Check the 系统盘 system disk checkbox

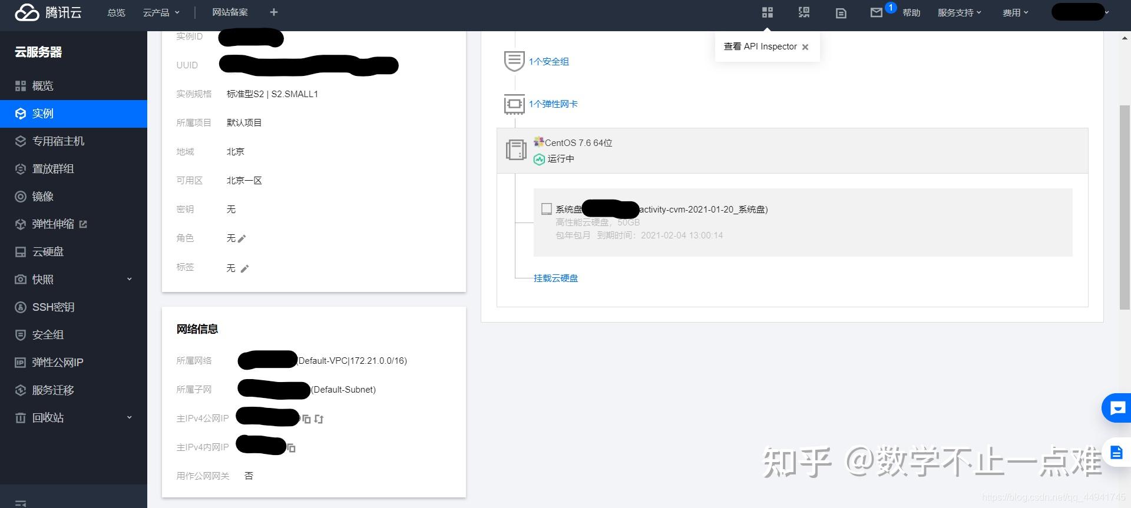(x=547, y=209)
